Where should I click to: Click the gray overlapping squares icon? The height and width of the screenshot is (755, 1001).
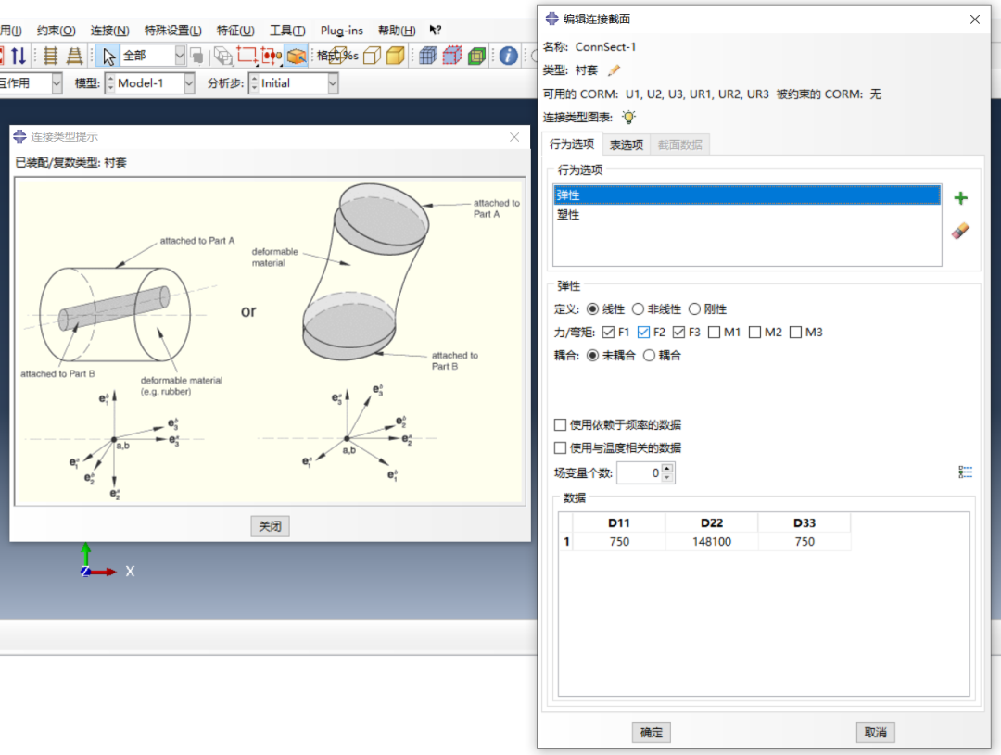click(197, 57)
